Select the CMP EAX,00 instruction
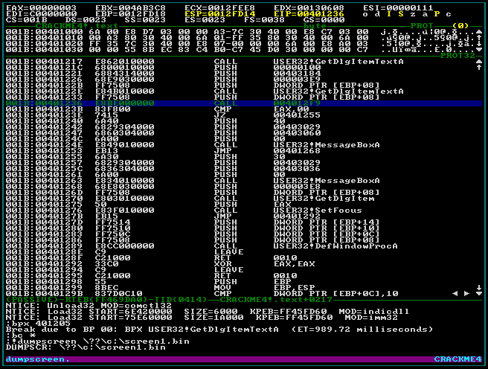 [244, 109]
